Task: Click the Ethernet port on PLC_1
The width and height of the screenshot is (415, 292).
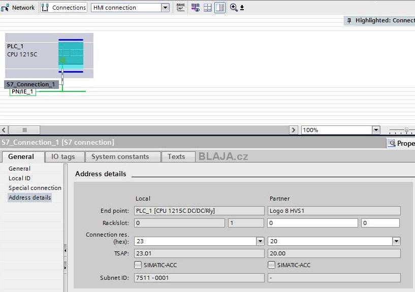Action: 62,60
